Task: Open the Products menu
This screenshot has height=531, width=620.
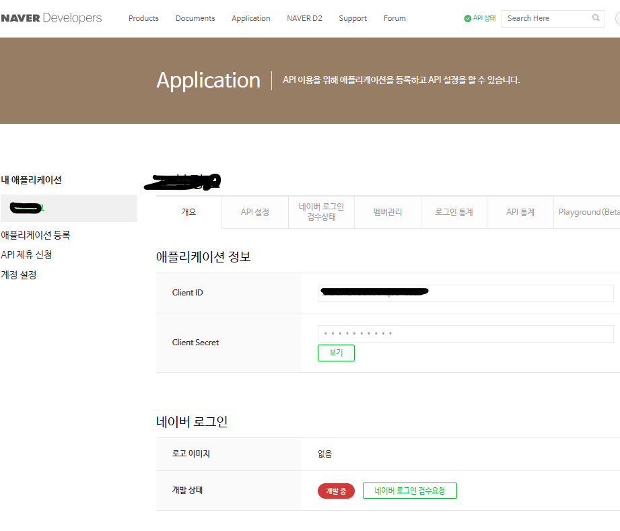Action: point(143,18)
